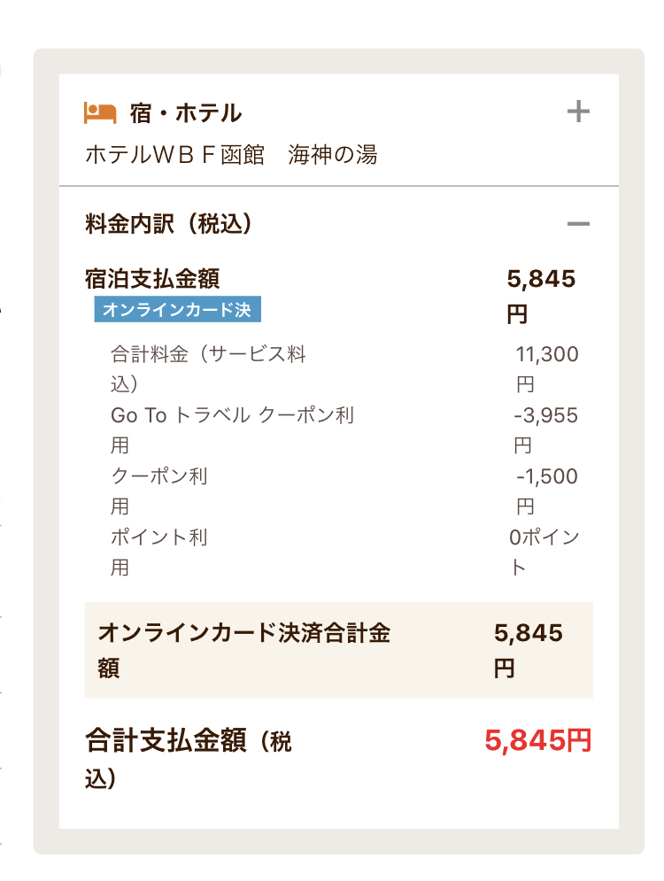
Task: Click the orange bed hotel icon
Action: click(x=100, y=113)
